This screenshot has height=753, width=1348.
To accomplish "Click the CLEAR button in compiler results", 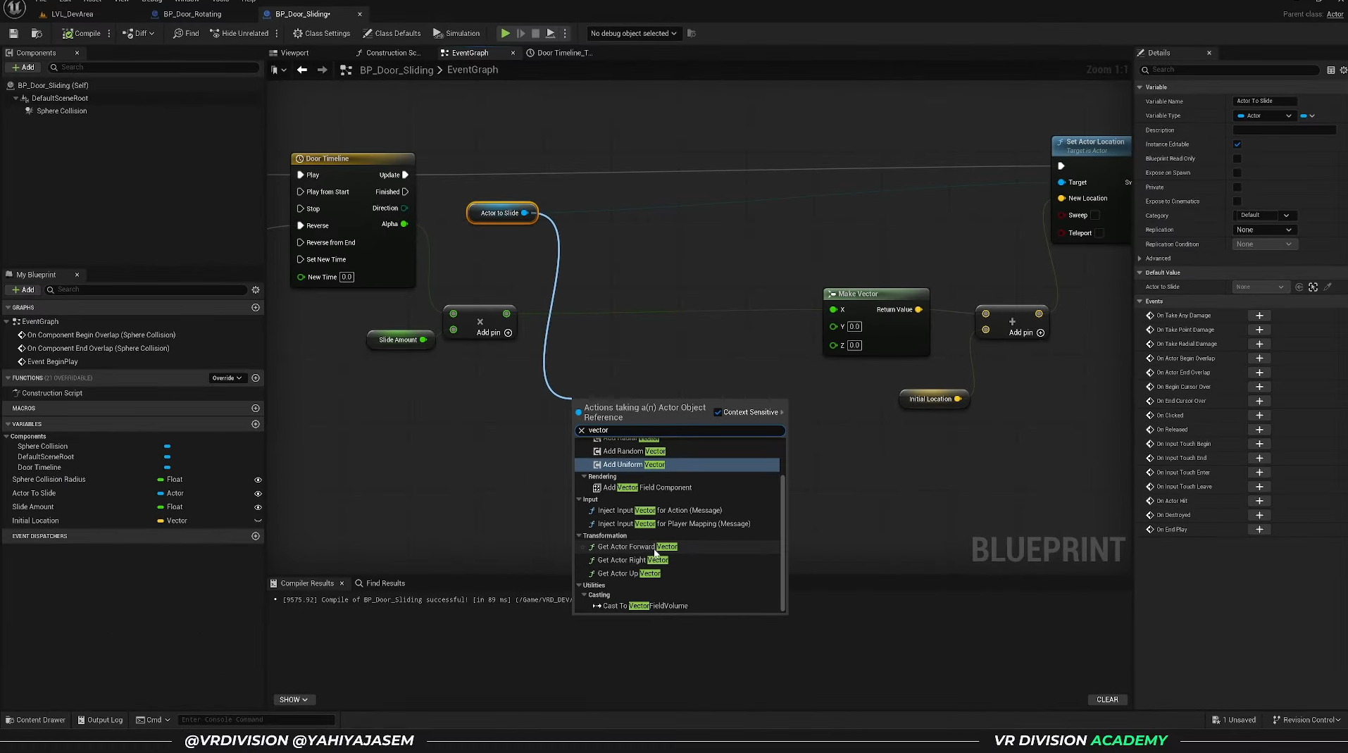I will (1106, 699).
